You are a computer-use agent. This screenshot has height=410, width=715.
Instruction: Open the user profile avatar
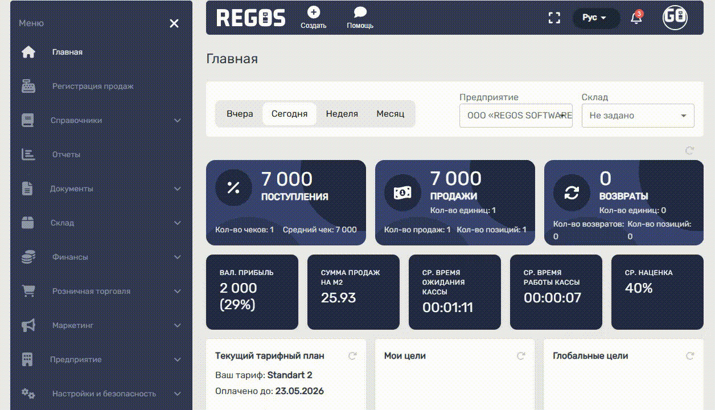[675, 18]
